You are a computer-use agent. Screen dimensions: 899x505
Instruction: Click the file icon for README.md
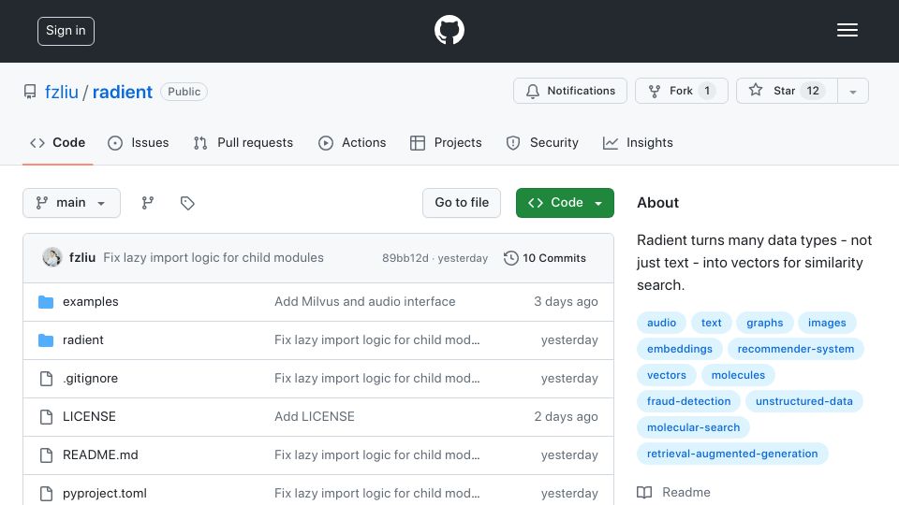click(x=46, y=455)
